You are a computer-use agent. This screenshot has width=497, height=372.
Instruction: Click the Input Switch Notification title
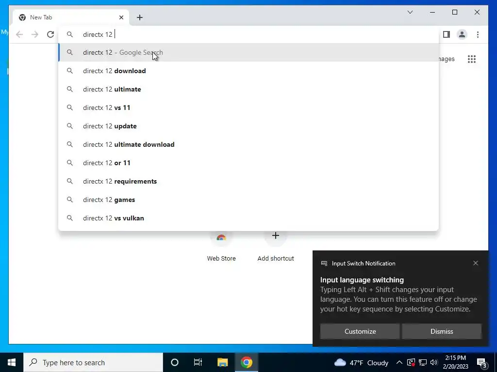pyautogui.click(x=364, y=263)
